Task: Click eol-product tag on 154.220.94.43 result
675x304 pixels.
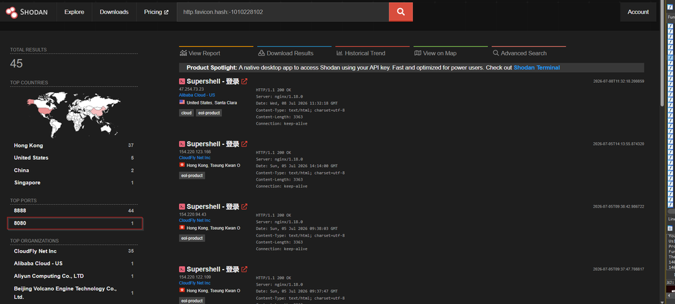Action: tap(192, 238)
